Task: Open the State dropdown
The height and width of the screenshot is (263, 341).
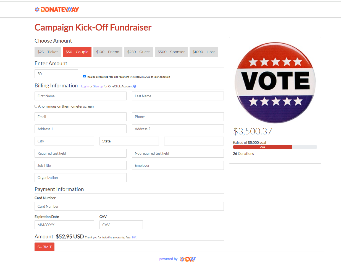Action: [x=129, y=141]
